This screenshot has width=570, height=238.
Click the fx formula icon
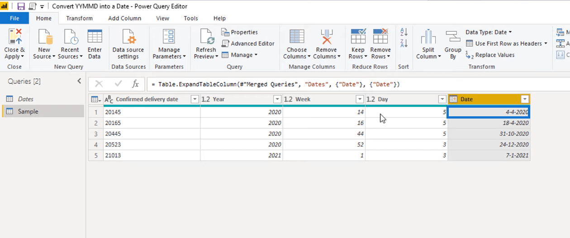click(x=135, y=84)
